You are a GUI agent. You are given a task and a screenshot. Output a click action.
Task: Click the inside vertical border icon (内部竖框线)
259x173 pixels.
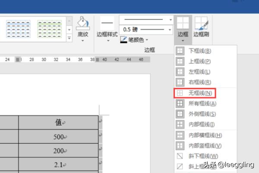[x=180, y=146]
